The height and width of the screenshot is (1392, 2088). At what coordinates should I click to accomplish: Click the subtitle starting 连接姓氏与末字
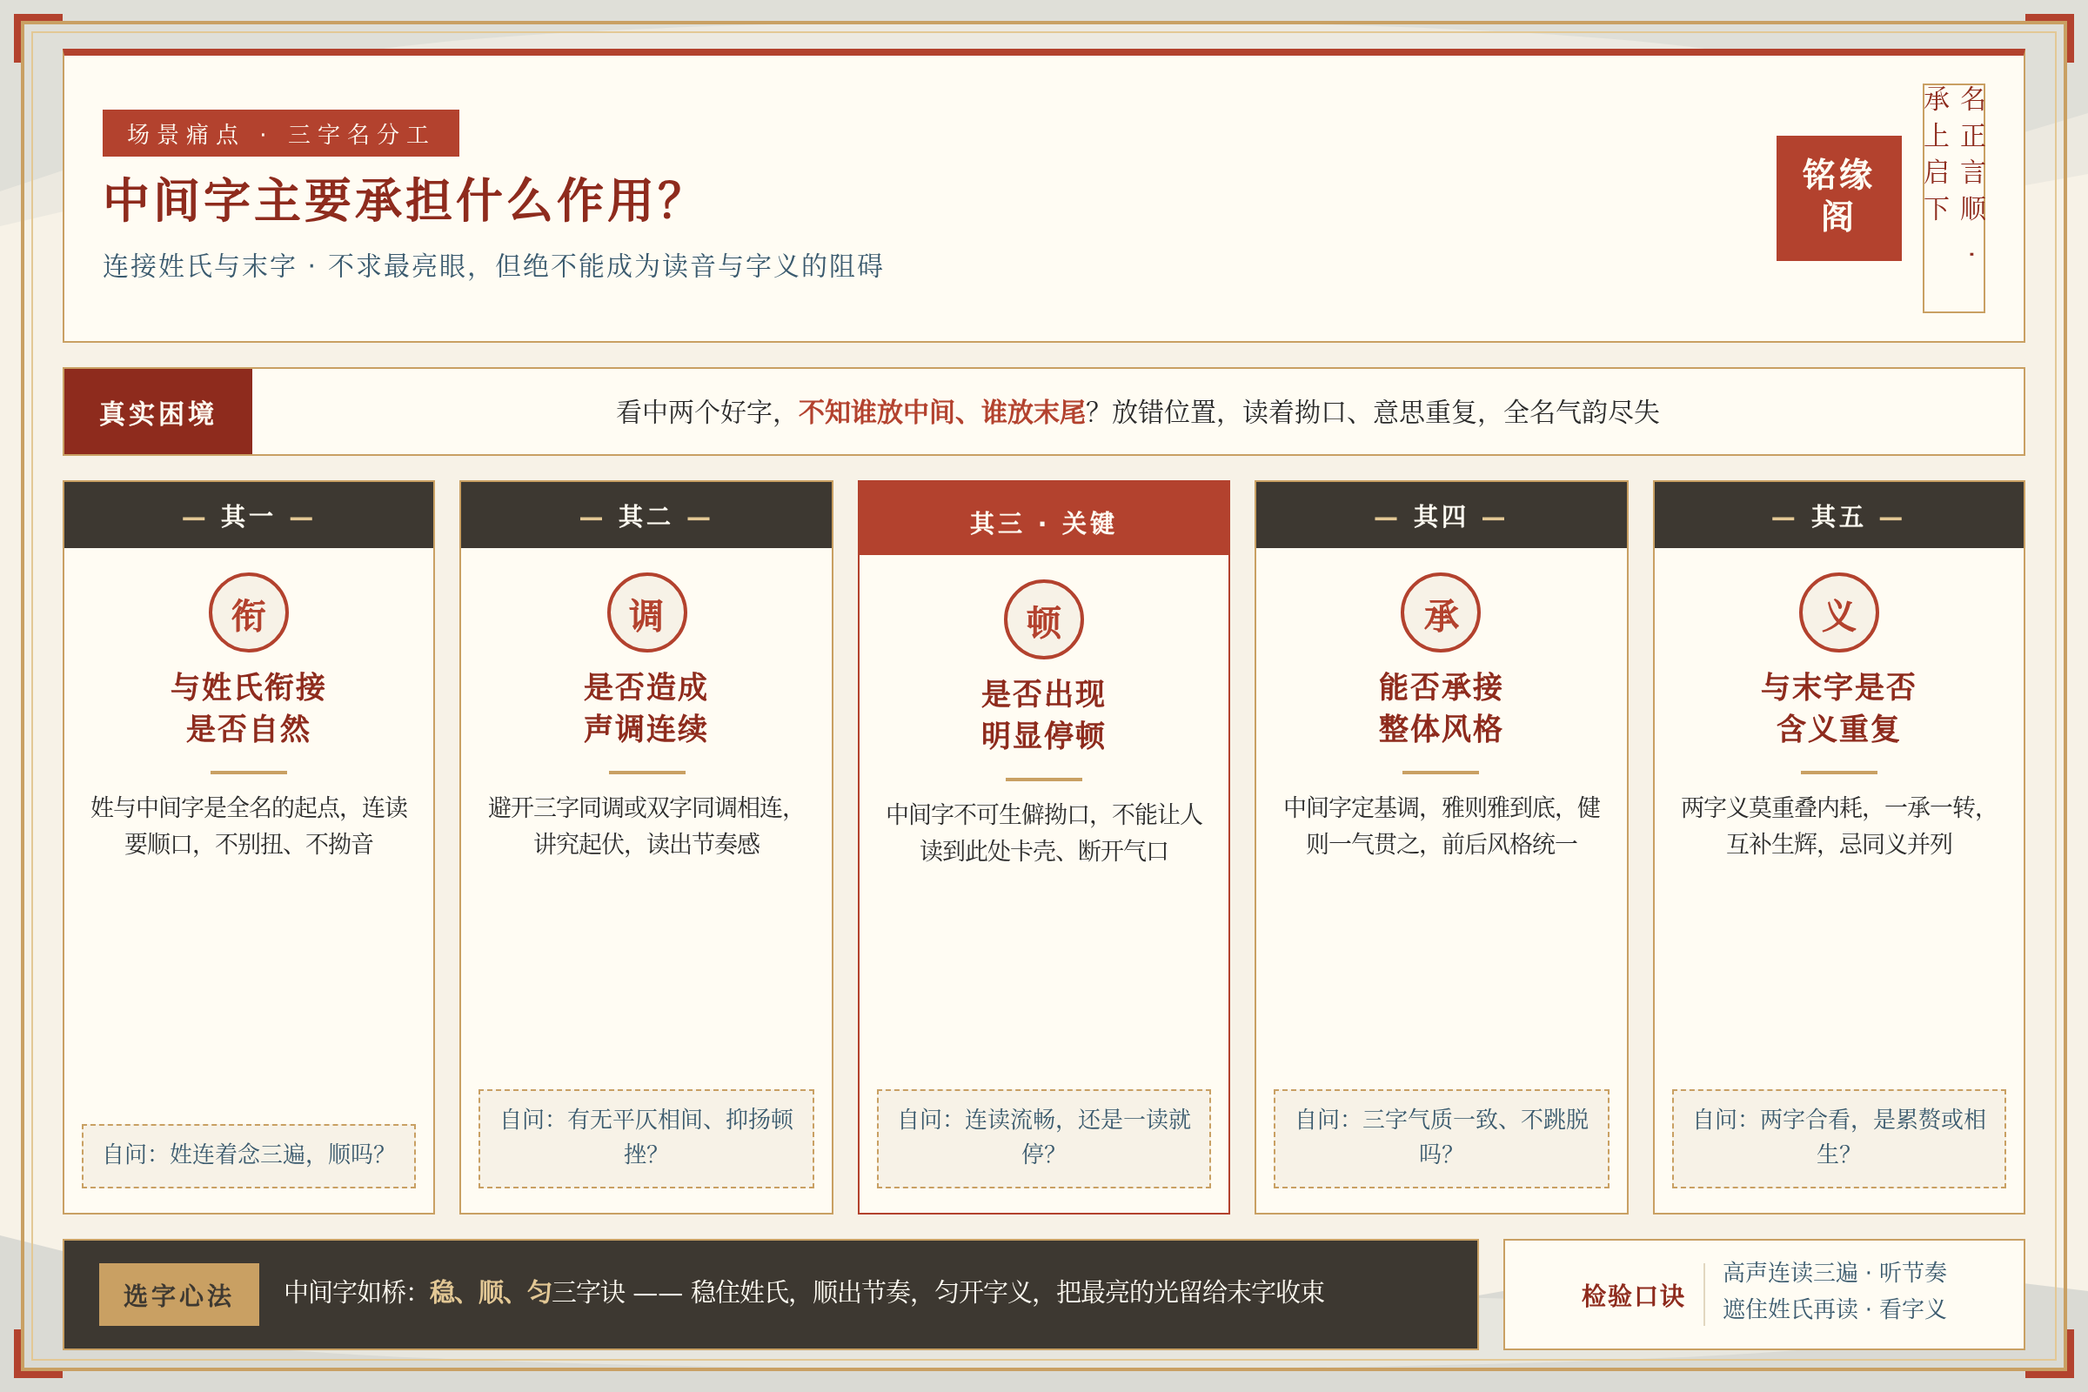[492, 265]
